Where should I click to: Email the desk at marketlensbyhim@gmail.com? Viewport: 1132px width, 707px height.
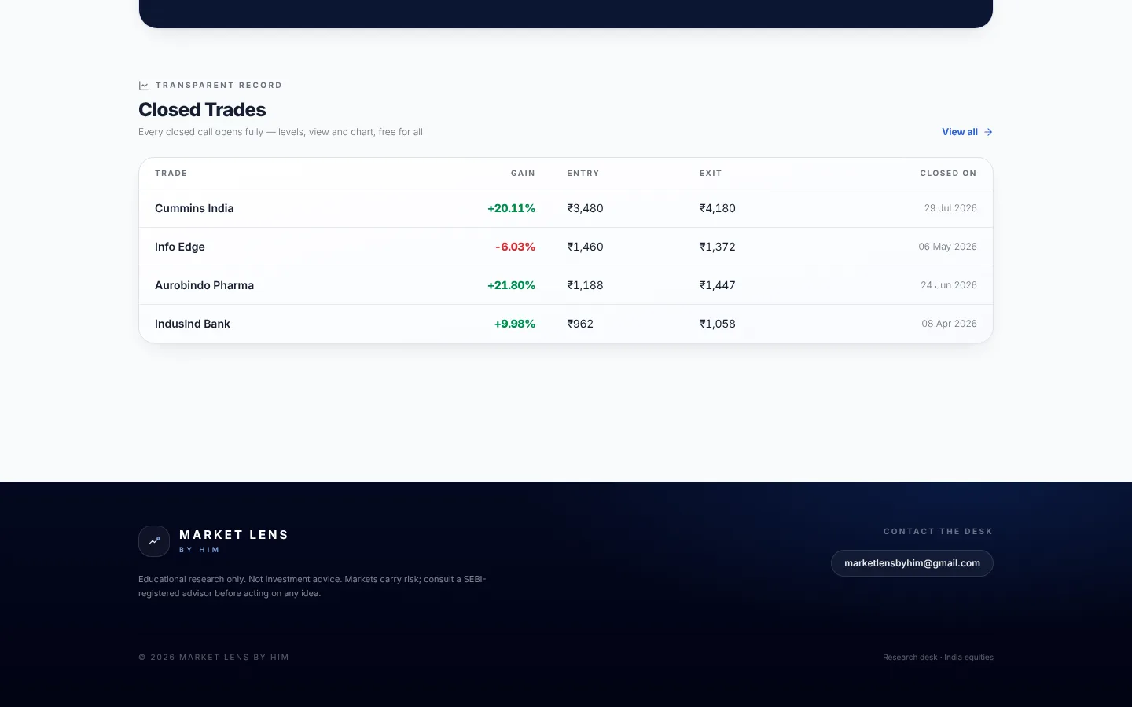(x=912, y=563)
